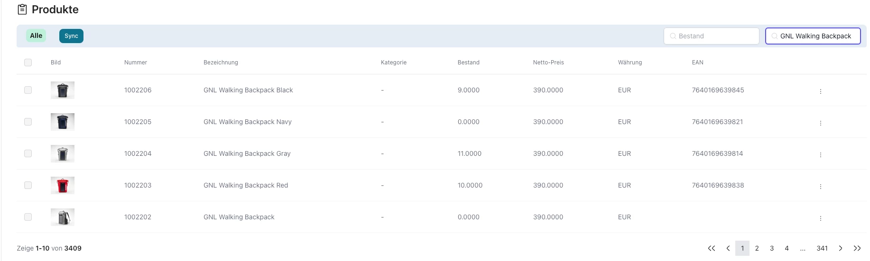Check the box for product 1002206
The width and height of the screenshot is (870, 261).
tap(28, 90)
